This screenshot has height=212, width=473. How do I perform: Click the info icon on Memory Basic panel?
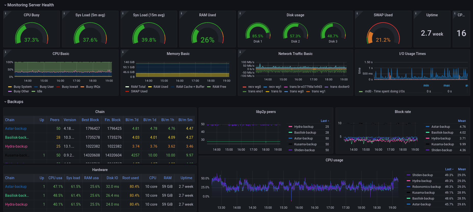coord(123,52)
